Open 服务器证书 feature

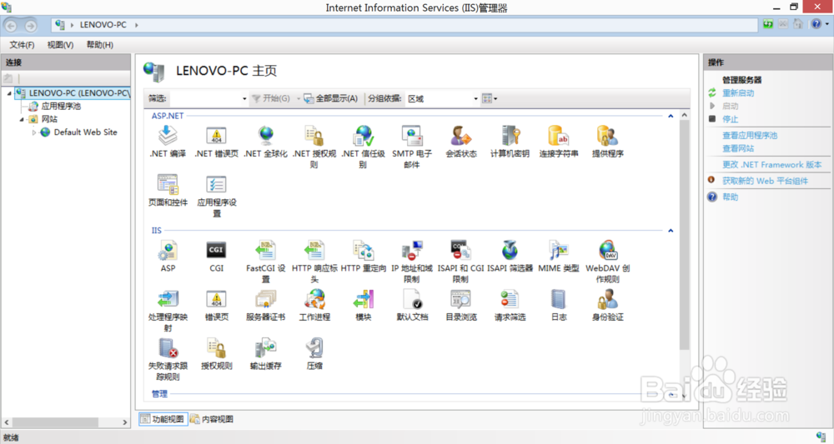pyautogui.click(x=265, y=305)
